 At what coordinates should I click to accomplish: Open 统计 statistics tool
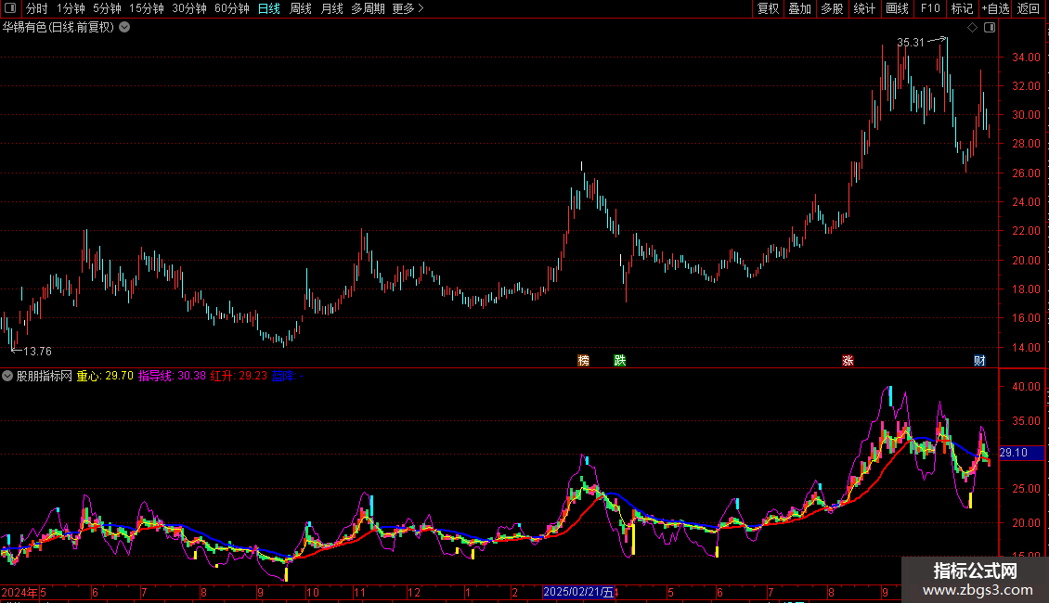pyautogui.click(x=863, y=8)
